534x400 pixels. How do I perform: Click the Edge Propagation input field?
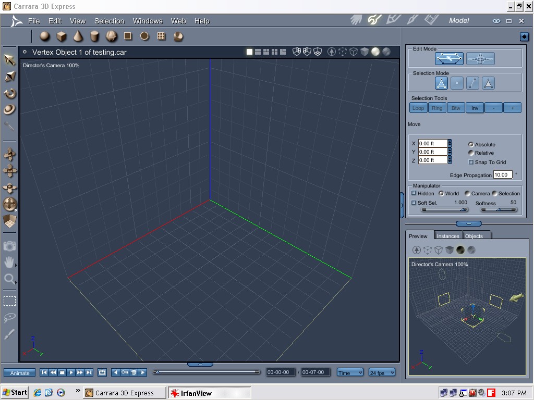point(503,175)
